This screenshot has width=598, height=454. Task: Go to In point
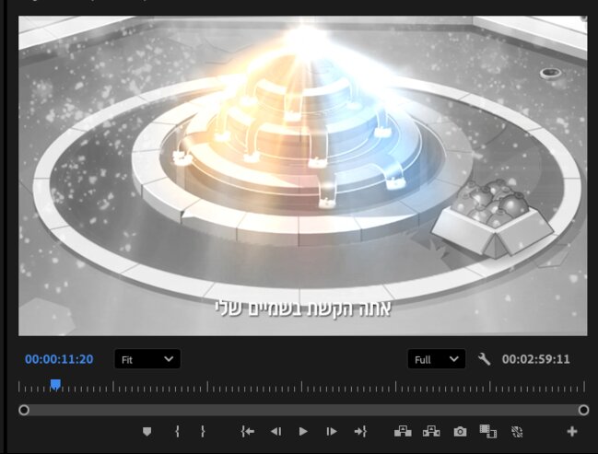pyautogui.click(x=248, y=432)
